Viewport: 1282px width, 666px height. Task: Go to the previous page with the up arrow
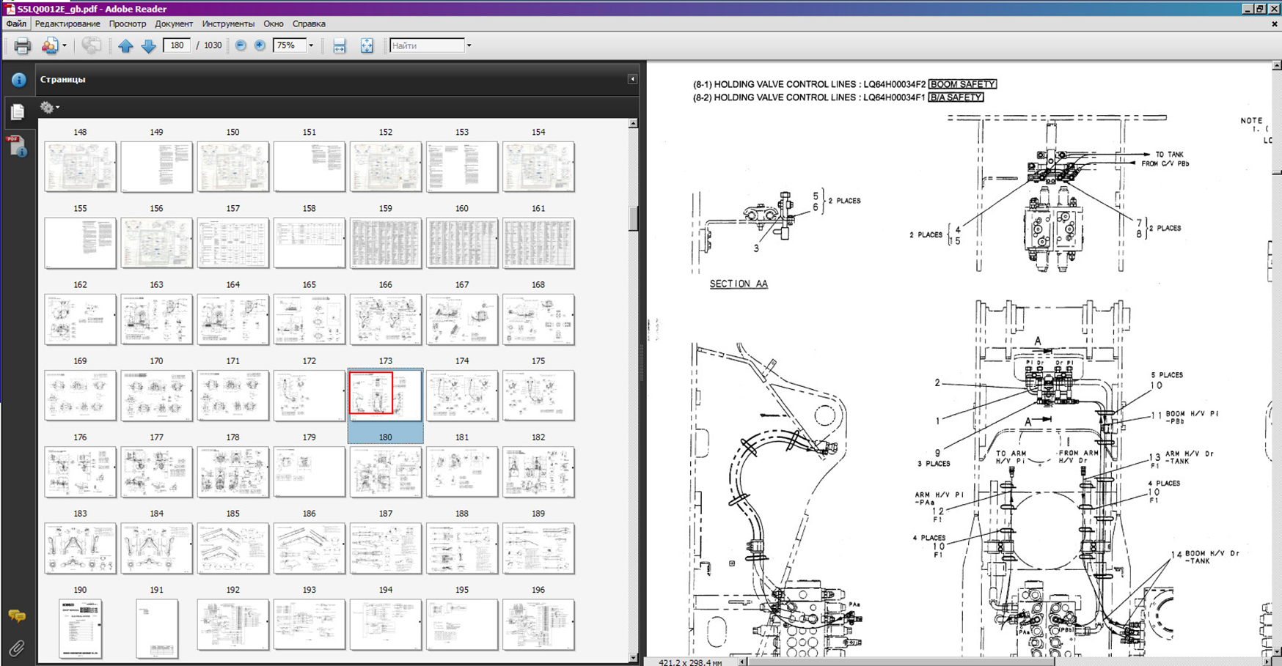125,45
